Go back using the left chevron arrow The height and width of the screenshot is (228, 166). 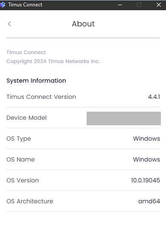click(9, 24)
